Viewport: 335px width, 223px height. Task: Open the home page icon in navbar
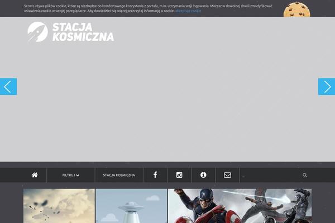click(x=35, y=175)
